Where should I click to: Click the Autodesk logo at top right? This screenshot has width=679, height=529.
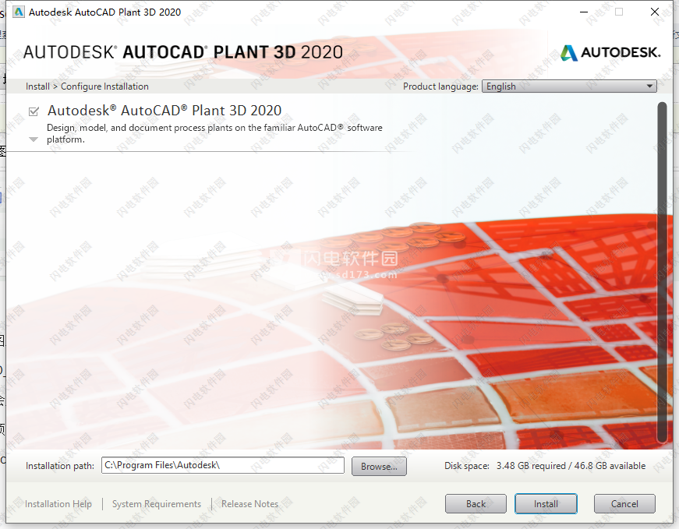[x=610, y=52]
